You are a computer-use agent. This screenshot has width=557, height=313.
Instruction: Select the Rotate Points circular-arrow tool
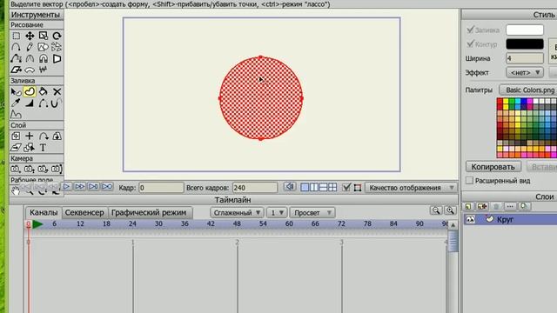(x=57, y=36)
